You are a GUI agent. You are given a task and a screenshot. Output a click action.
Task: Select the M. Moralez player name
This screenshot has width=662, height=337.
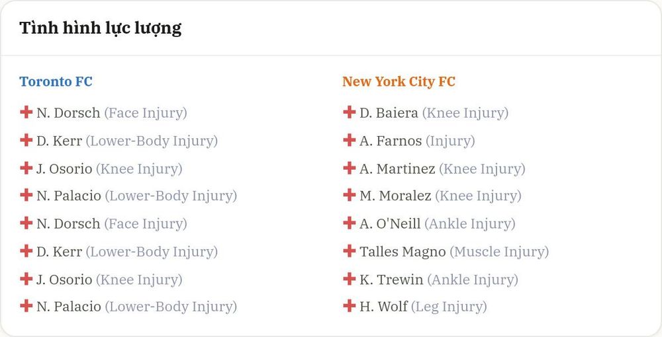[396, 196]
